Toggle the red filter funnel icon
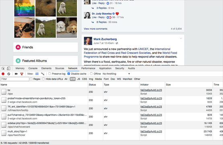223x145 pixels. (22, 74)
